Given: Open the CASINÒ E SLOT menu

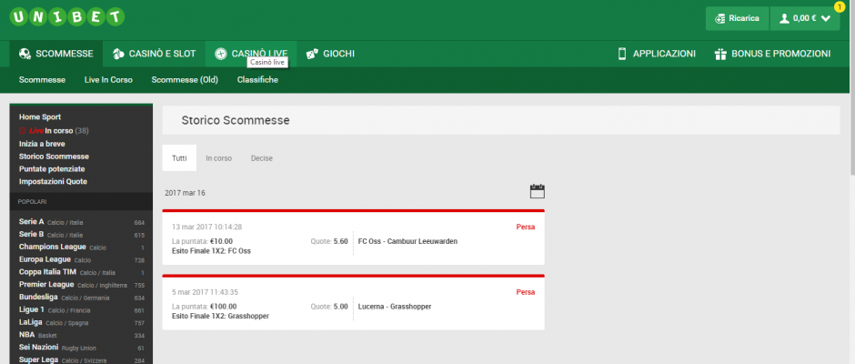Looking at the screenshot, I should pyautogui.click(x=155, y=54).
